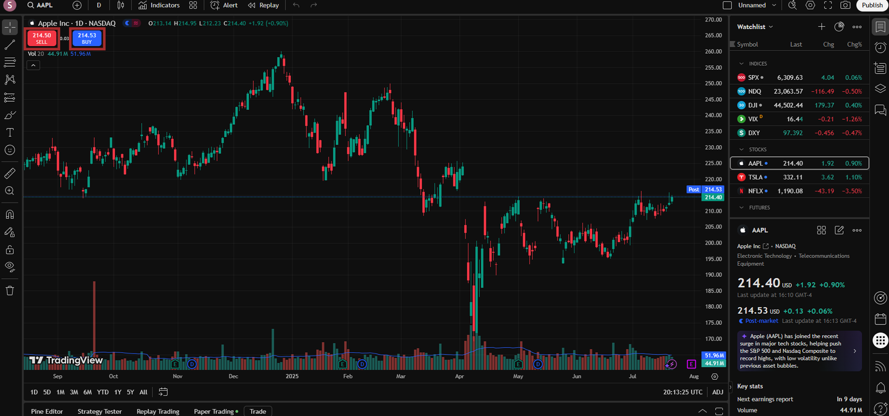Activate the magnet mode tool
Screen dimensions: 889x416
10,214
